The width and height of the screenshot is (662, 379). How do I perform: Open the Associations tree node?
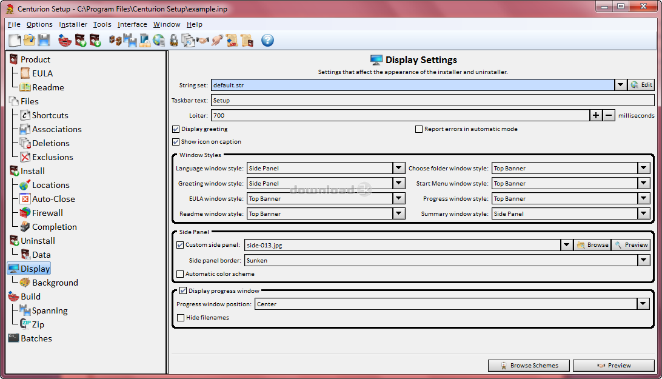(x=56, y=129)
